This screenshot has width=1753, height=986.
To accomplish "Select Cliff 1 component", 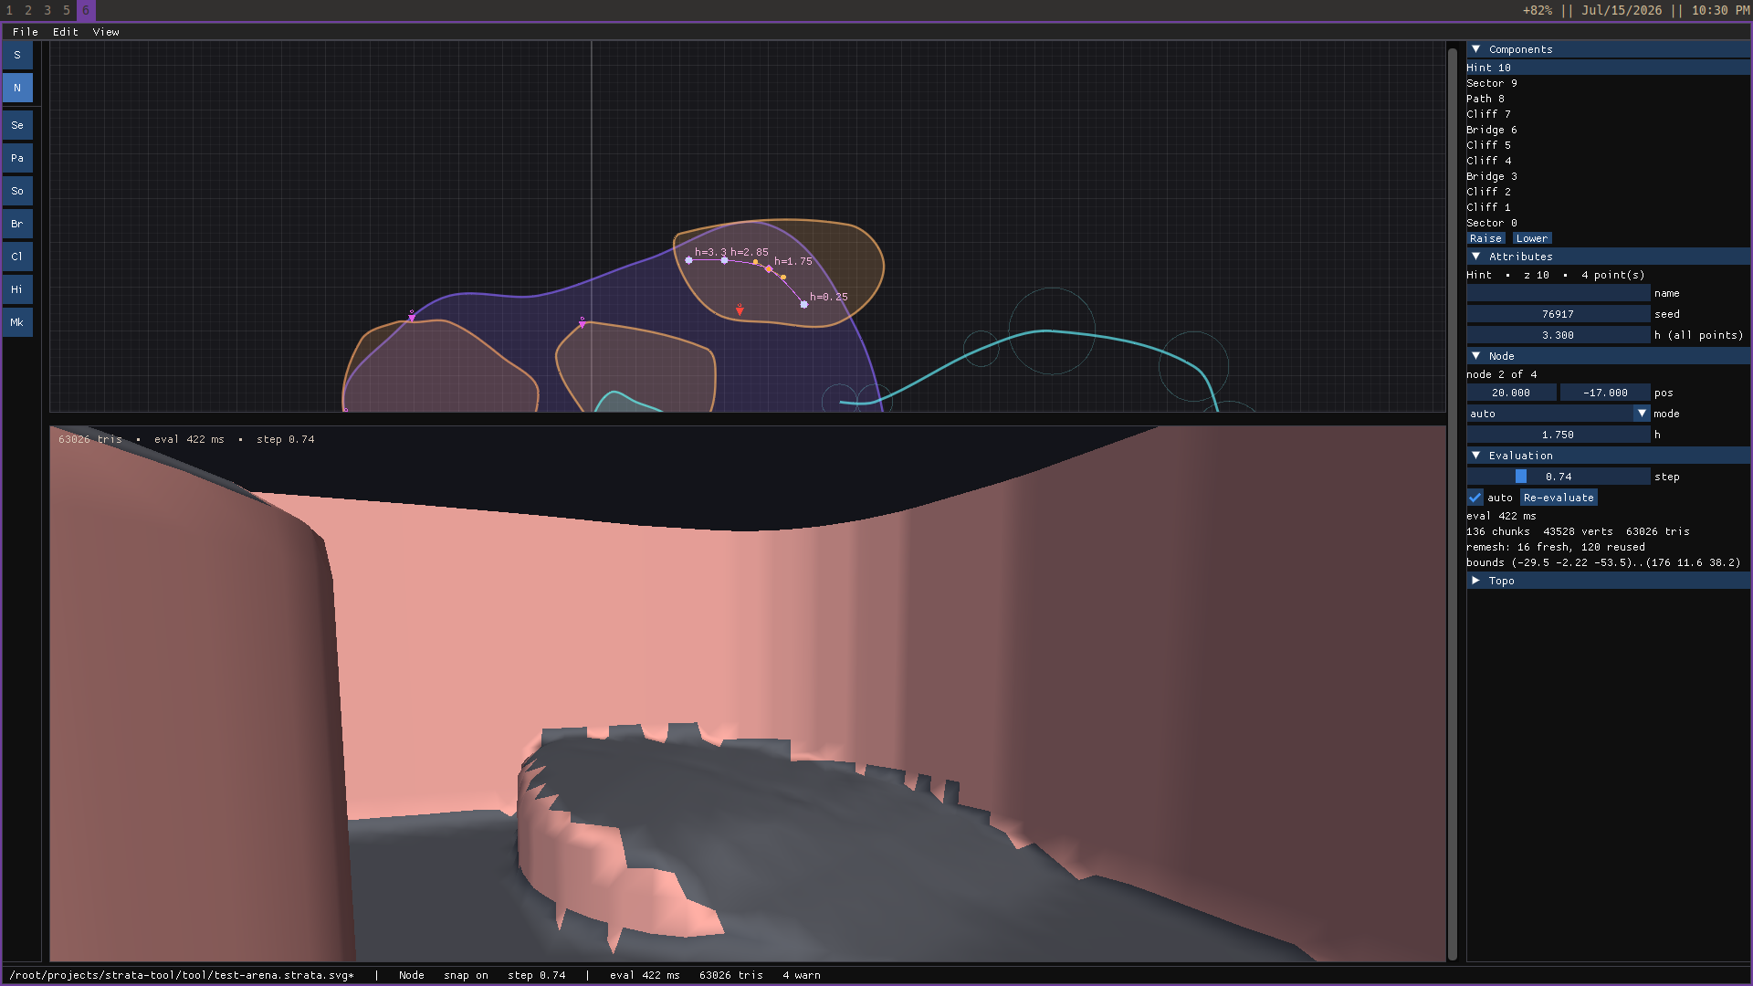I will [1608, 207].
